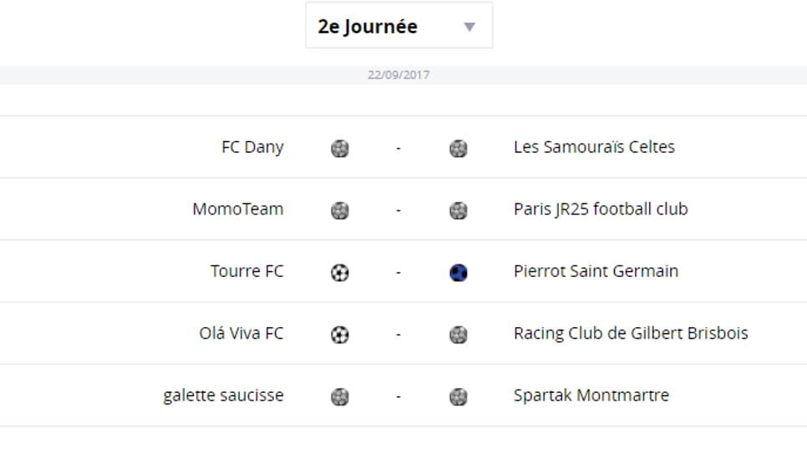This screenshot has width=807, height=453.
Task: Select the galette saucisse team name
Action: pyautogui.click(x=223, y=395)
